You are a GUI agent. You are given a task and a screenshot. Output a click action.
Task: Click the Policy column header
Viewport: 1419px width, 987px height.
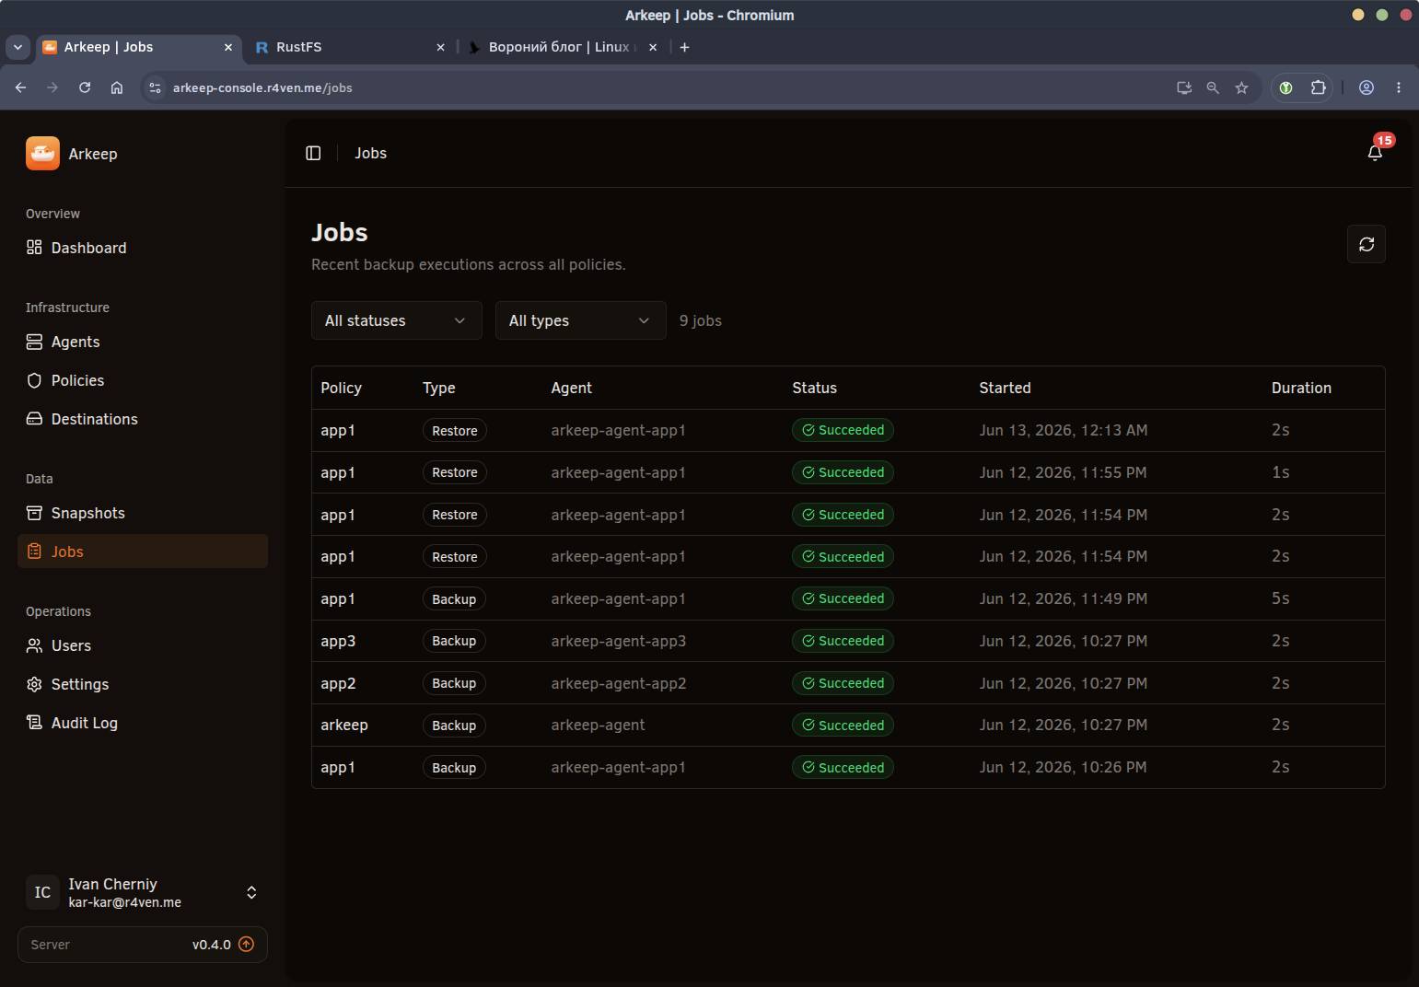pos(341,388)
